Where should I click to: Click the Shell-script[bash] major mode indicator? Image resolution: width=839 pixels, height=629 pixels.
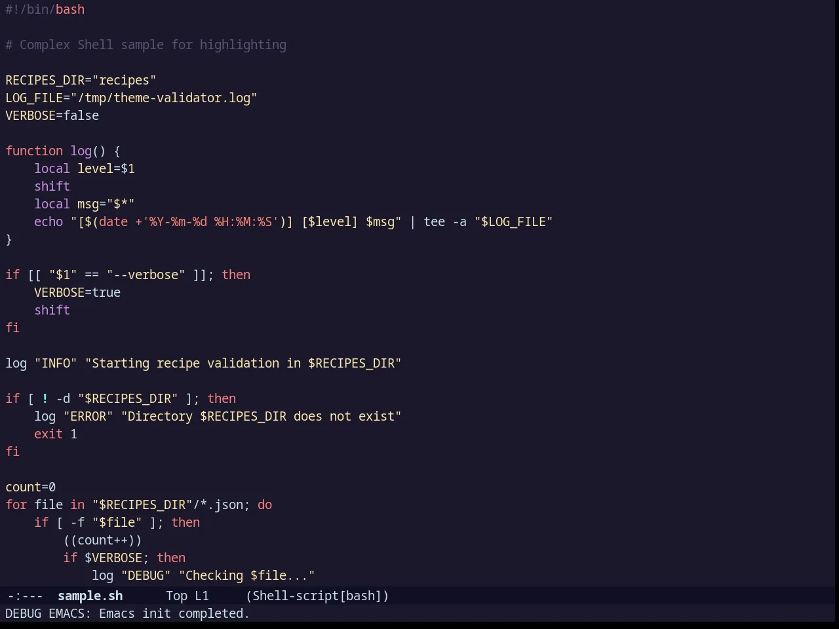point(317,596)
